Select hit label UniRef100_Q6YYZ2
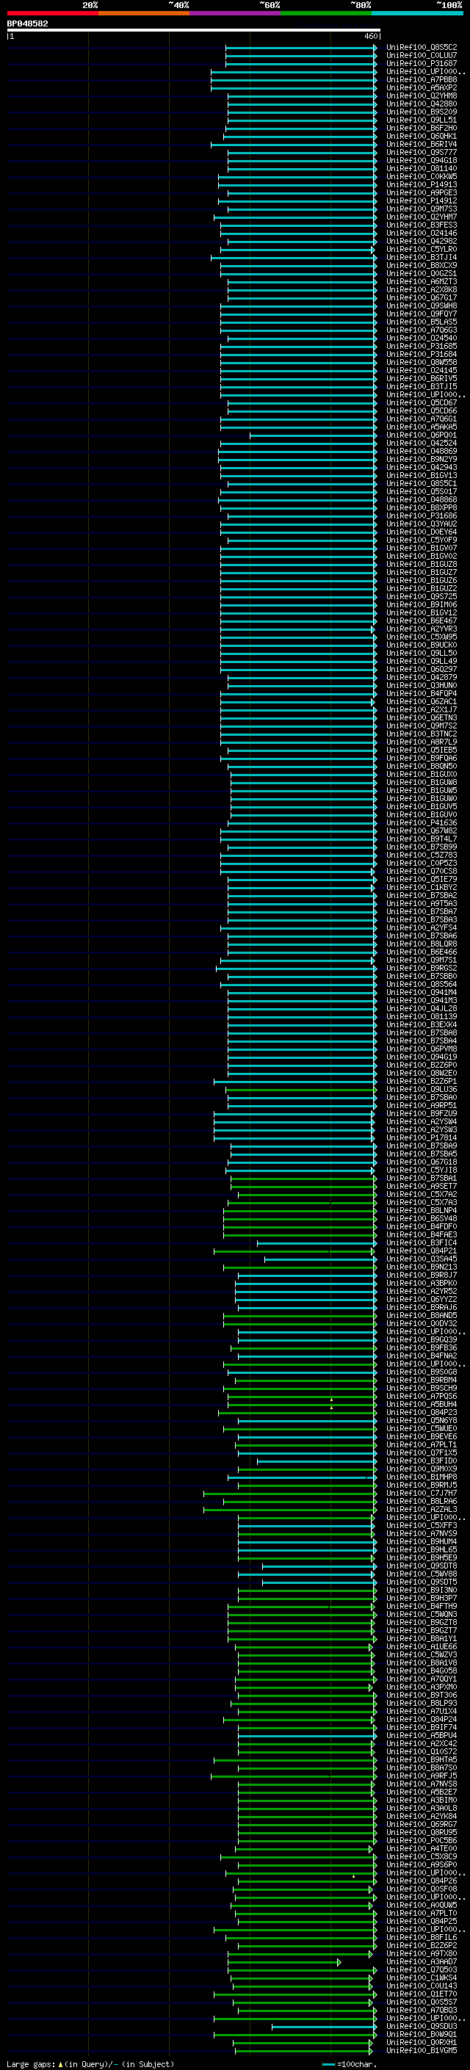The width and height of the screenshot is (470, 2070). click(x=422, y=1300)
